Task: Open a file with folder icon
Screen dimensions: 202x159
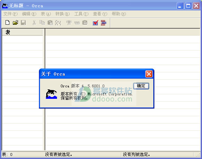Action: [x=15, y=23]
